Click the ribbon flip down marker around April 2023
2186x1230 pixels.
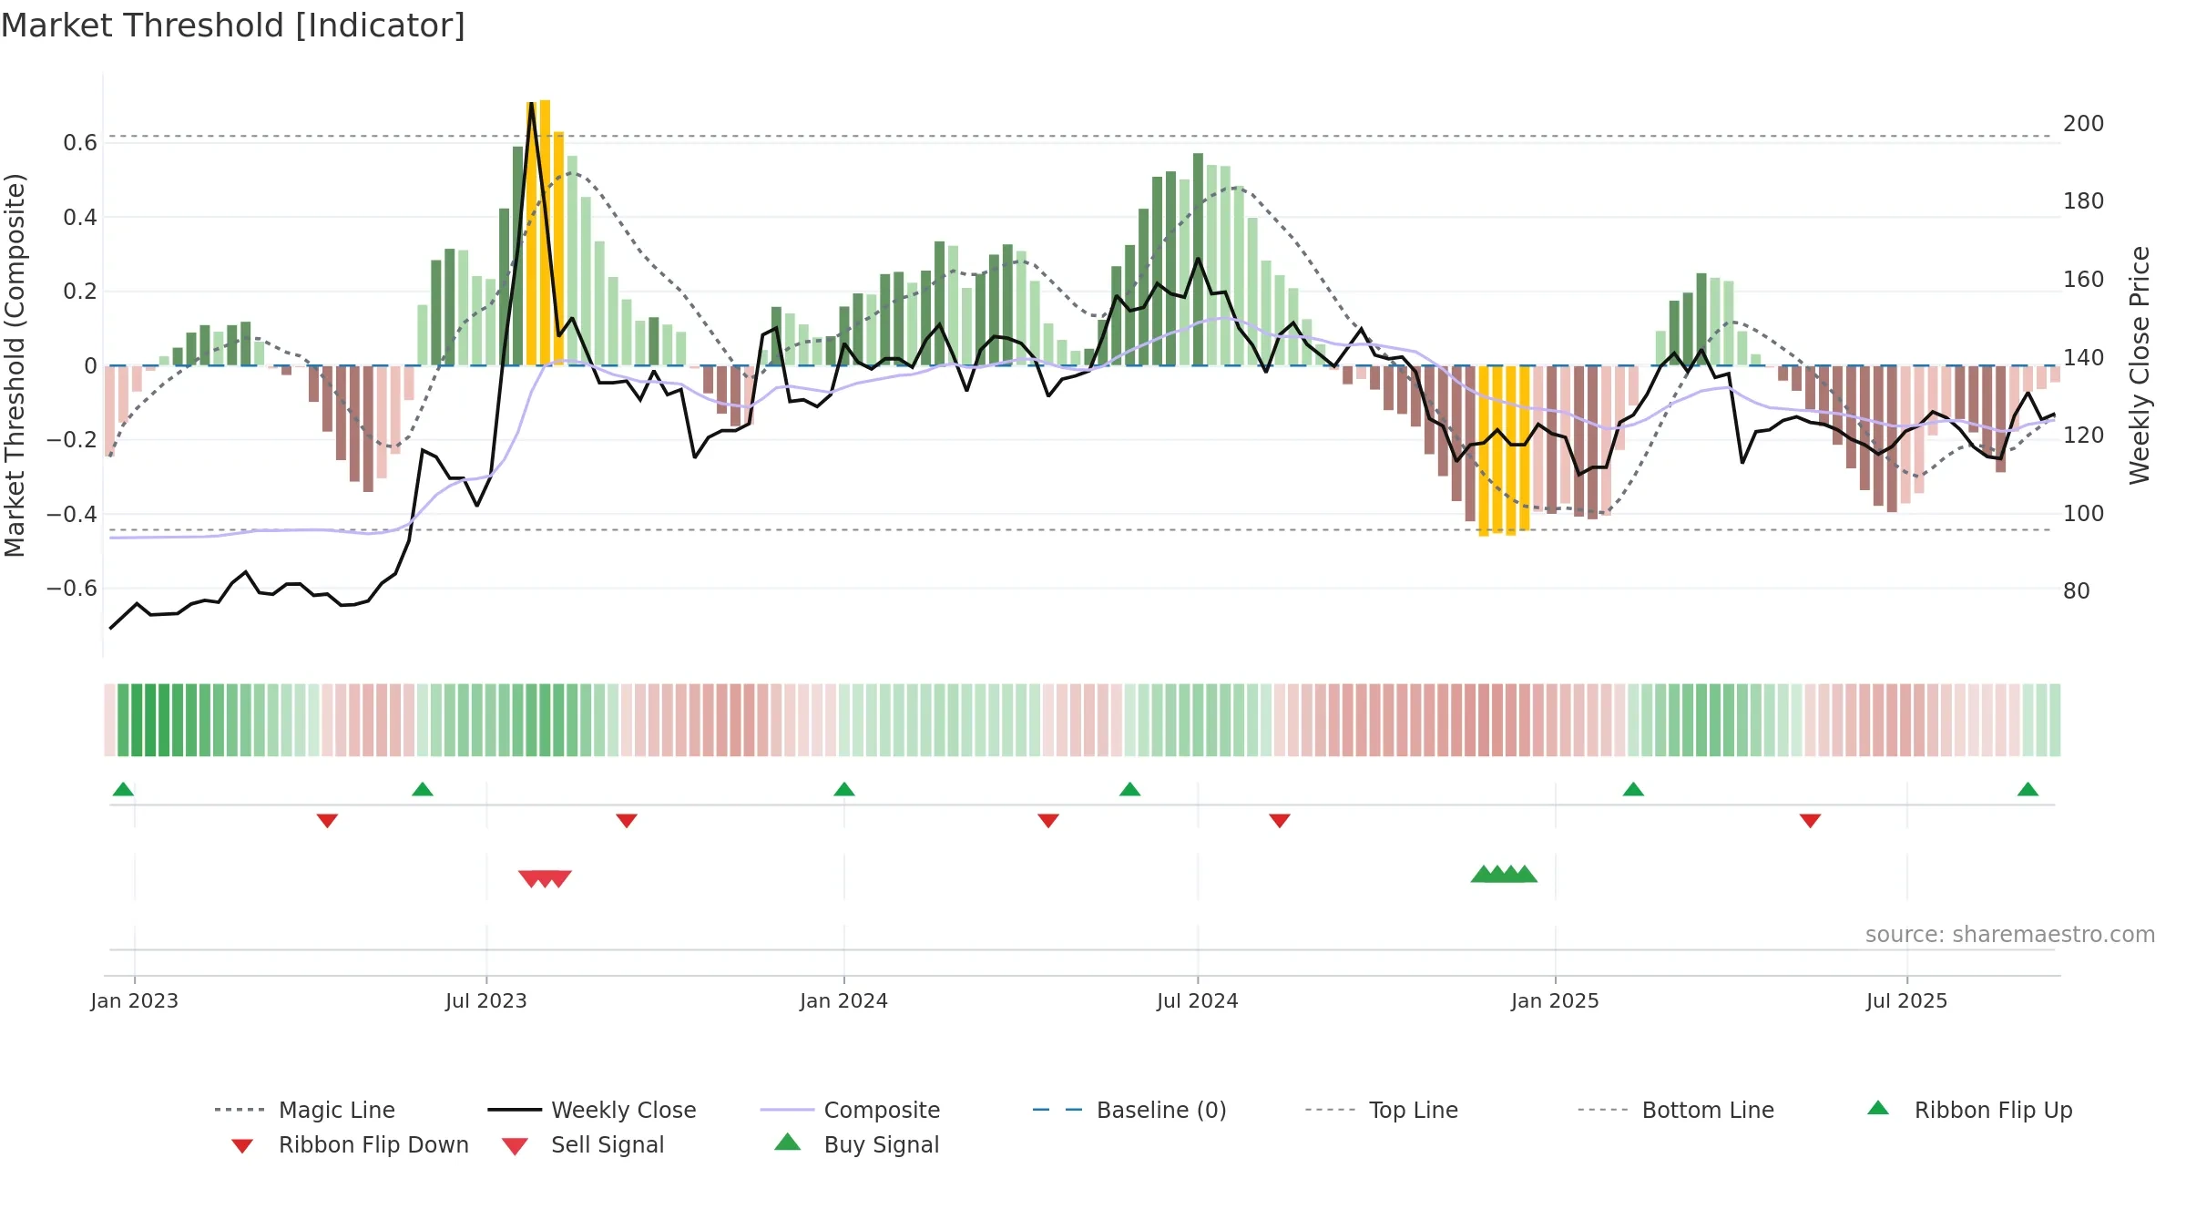tap(327, 821)
